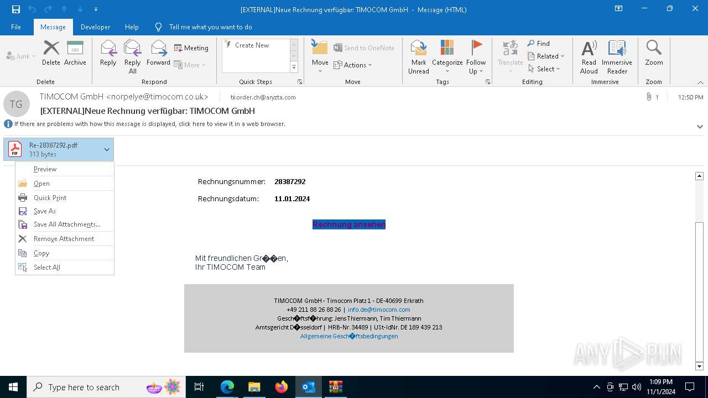Select Remove Attachment
The height and width of the screenshot is (398, 708).
coord(65,239)
